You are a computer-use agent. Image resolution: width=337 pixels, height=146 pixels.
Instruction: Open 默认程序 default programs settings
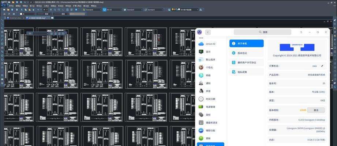[211, 59]
